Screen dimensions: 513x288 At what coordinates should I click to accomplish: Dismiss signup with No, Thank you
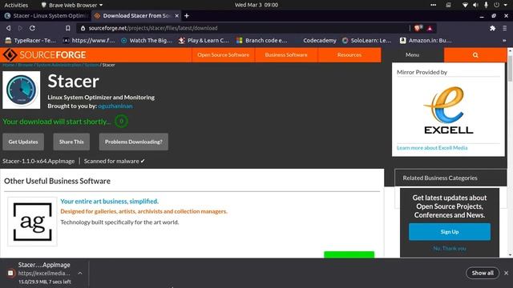point(450,249)
